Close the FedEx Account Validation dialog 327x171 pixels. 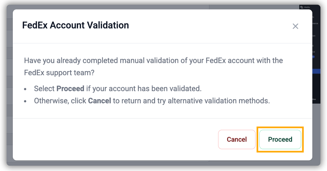[295, 26]
